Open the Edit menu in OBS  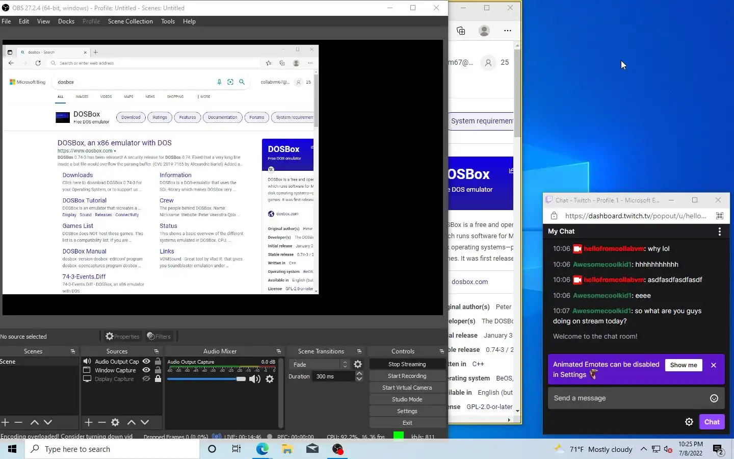[x=24, y=21]
